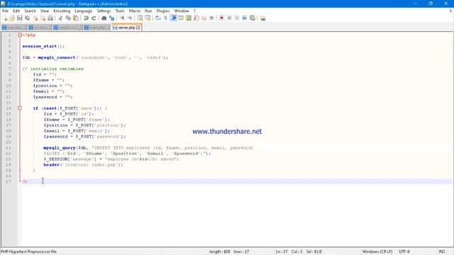
Task: Open the Run menu
Action: [148, 11]
